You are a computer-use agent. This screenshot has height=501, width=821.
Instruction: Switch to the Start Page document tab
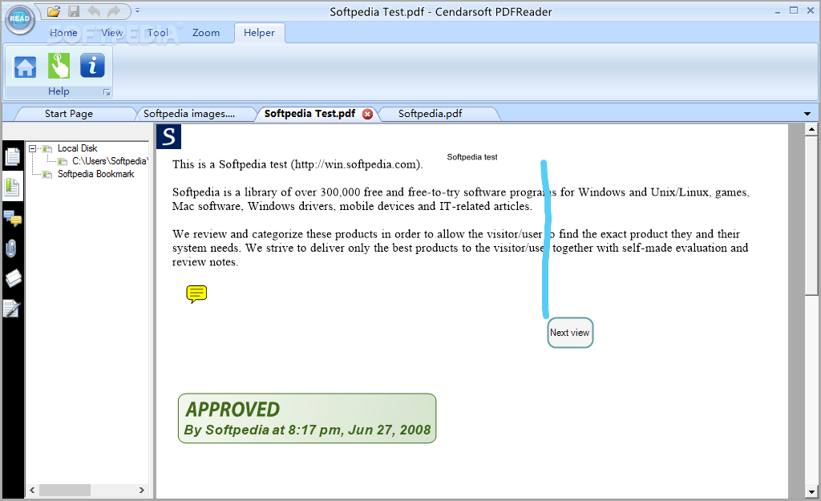69,114
